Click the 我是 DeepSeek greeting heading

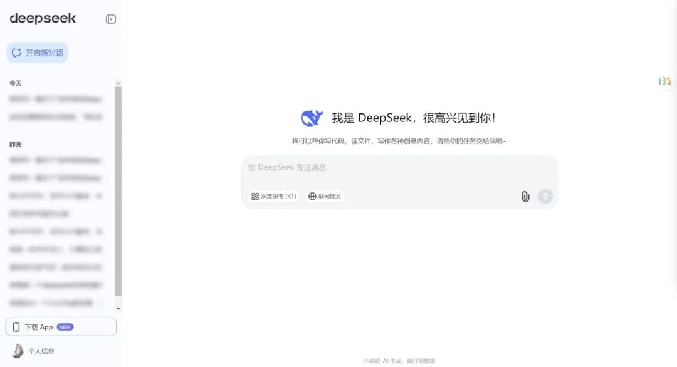point(414,118)
